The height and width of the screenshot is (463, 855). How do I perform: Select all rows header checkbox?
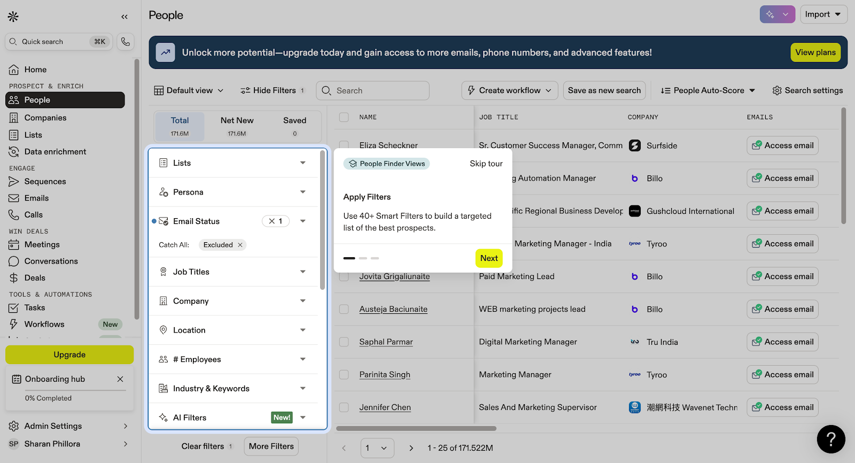click(x=344, y=117)
